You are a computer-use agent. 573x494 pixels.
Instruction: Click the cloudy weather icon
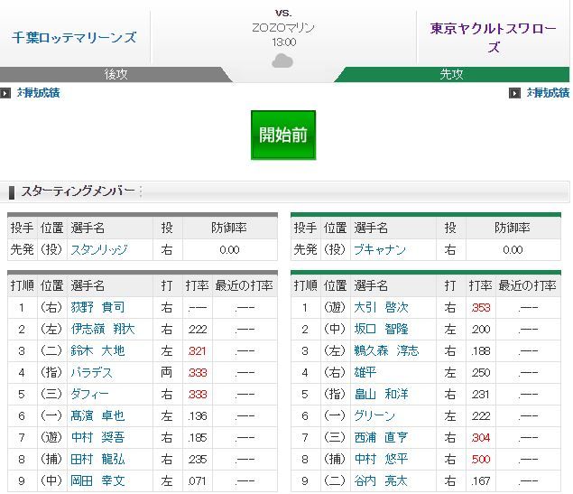(x=282, y=61)
